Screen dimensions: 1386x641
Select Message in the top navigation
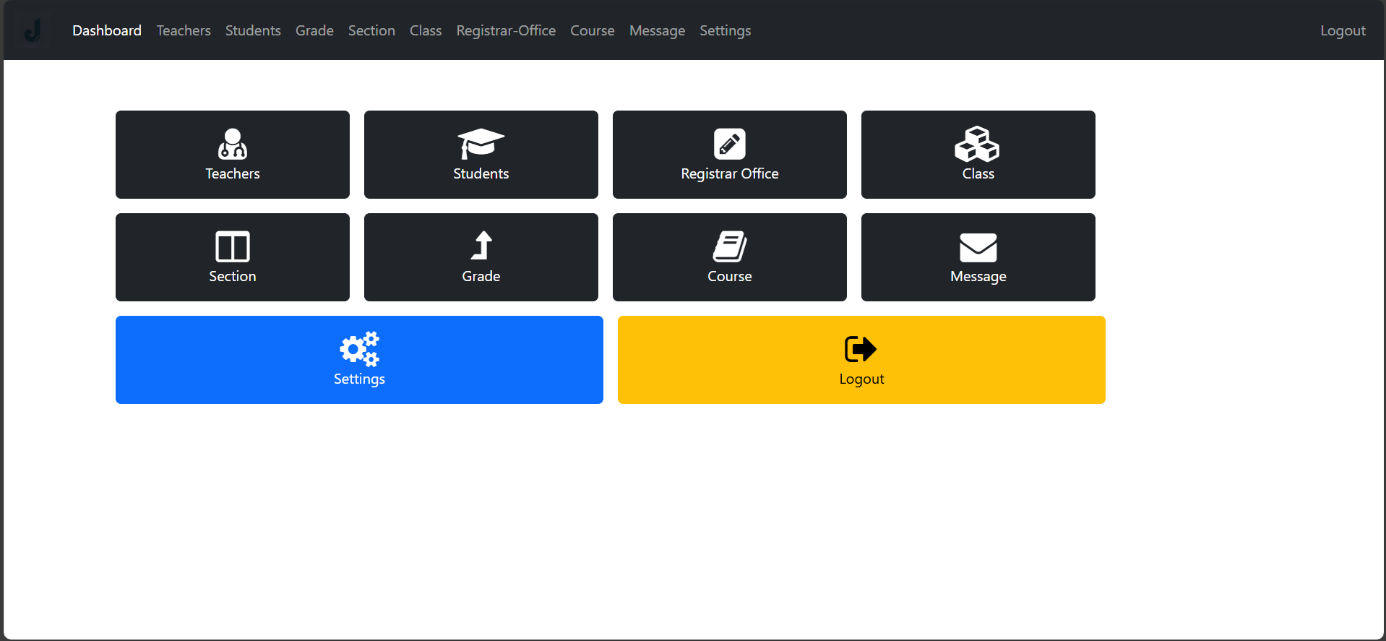657,30
